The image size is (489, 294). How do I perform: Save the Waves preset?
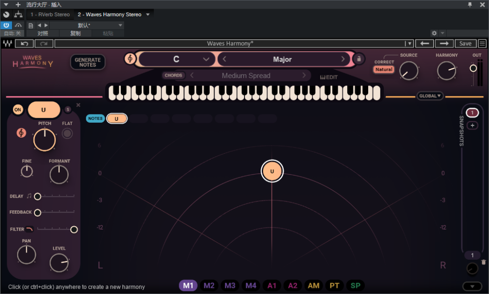click(x=465, y=43)
